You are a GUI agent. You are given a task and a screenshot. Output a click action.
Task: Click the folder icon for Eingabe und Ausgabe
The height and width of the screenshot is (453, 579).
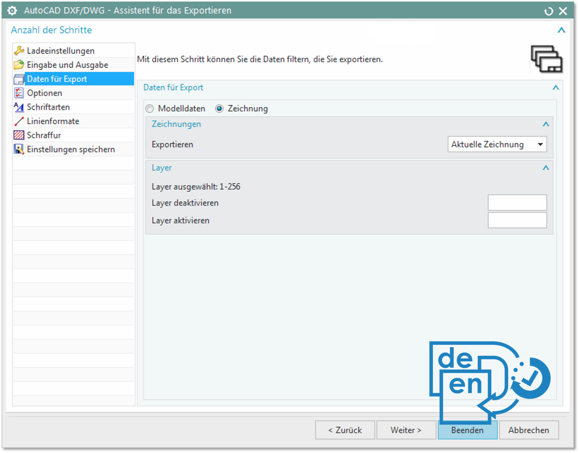[19, 65]
